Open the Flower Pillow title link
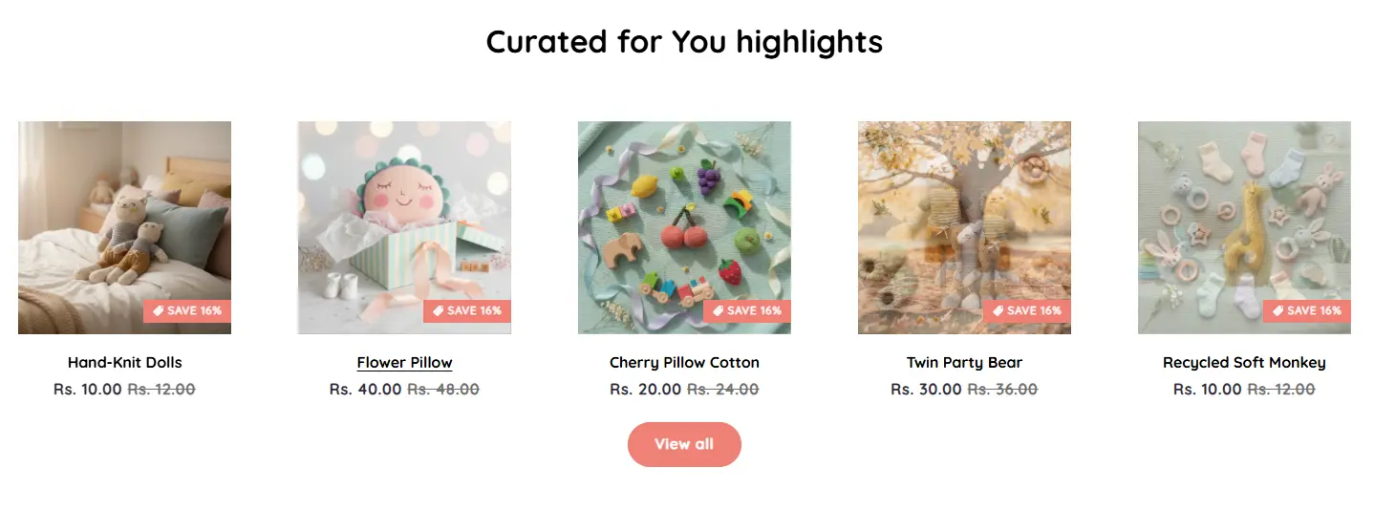Viewport: 1374px width, 509px height. 404,363
